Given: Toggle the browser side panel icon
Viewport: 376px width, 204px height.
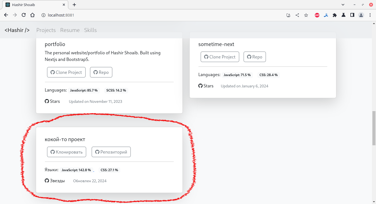Looking at the screenshot, I should coord(352,15).
